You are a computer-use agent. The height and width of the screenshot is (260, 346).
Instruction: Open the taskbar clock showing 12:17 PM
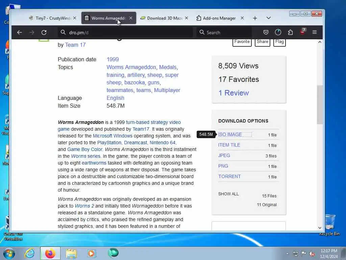tap(329, 254)
